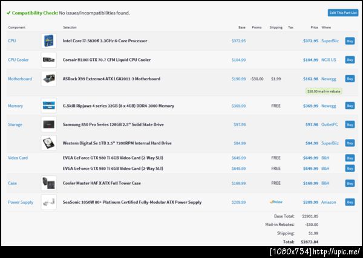Click Buy button for the Samsung SSD
Viewport: 363px width, 258px height.
tap(350, 124)
